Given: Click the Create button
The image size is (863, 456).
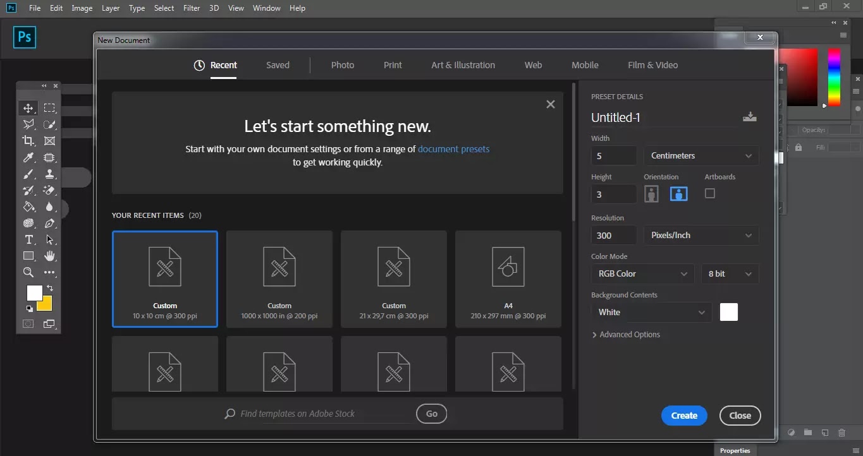Looking at the screenshot, I should (685, 415).
